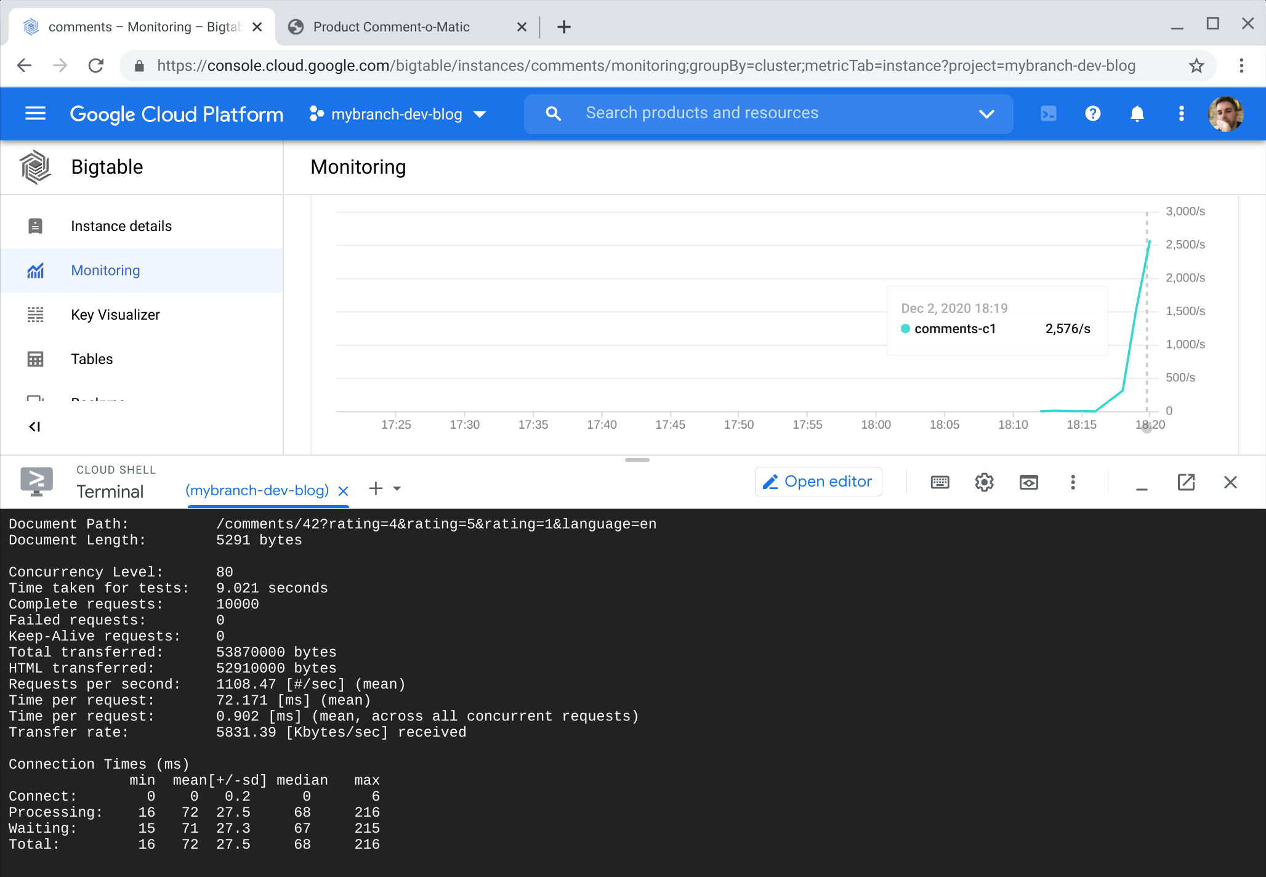Select the Monitoring menu item
This screenshot has width=1266, height=877.
(x=105, y=270)
